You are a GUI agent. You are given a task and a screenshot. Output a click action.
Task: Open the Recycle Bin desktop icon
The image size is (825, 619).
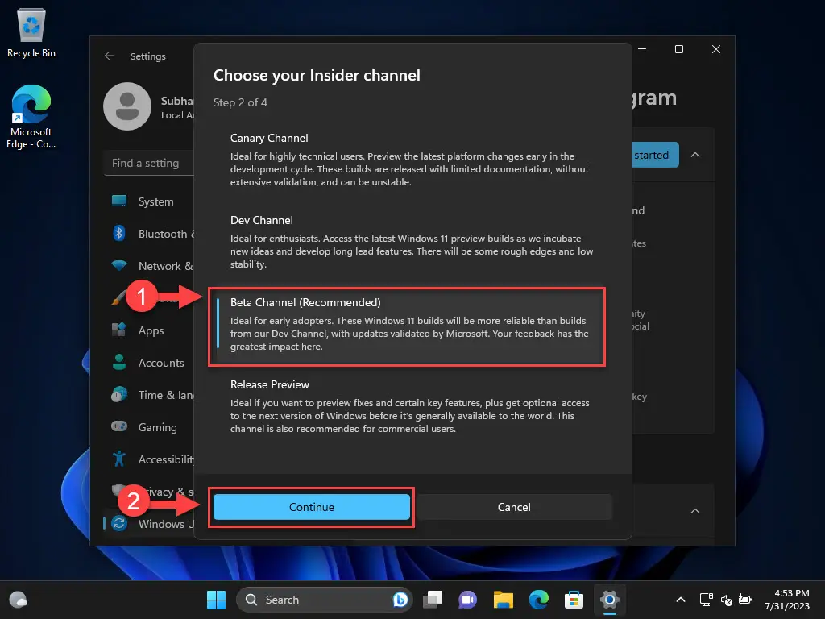pyautogui.click(x=31, y=32)
